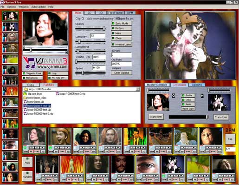Open the Patches tab
Screen dimensions: 239x185
[x=49, y=85]
